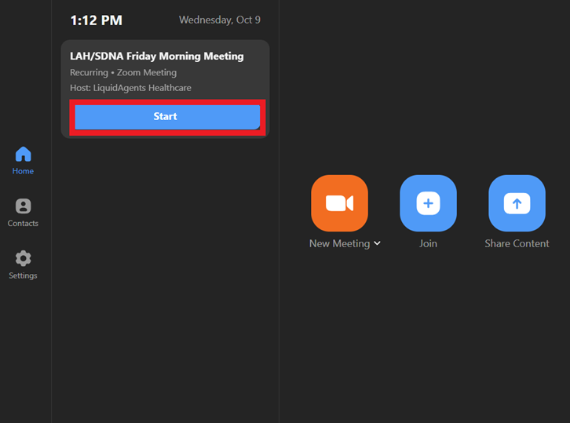Viewport: 570px width, 423px height.
Task: Expand the New Meeting dropdown chevron
Action: pyautogui.click(x=378, y=243)
